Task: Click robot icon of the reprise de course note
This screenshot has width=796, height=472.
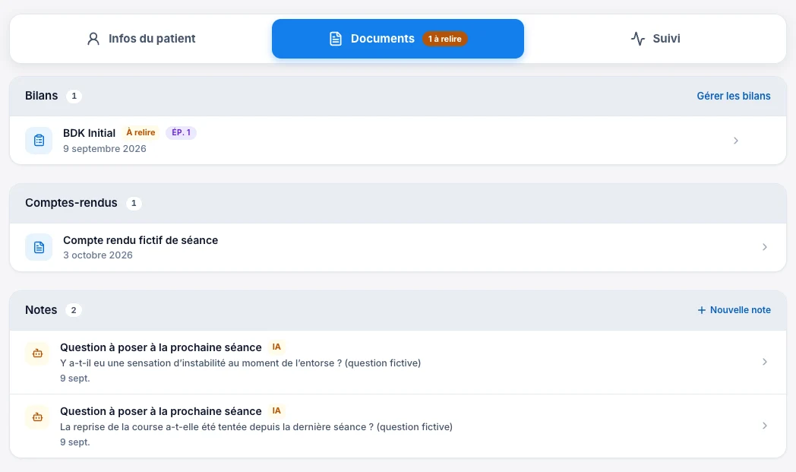Action: pyautogui.click(x=37, y=417)
